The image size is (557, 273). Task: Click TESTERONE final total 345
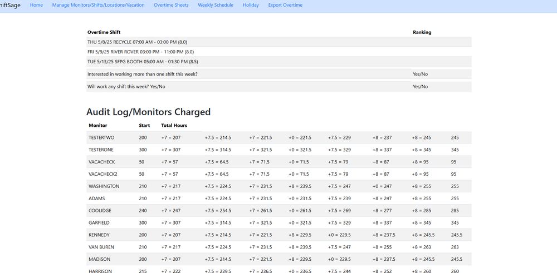[x=455, y=150]
